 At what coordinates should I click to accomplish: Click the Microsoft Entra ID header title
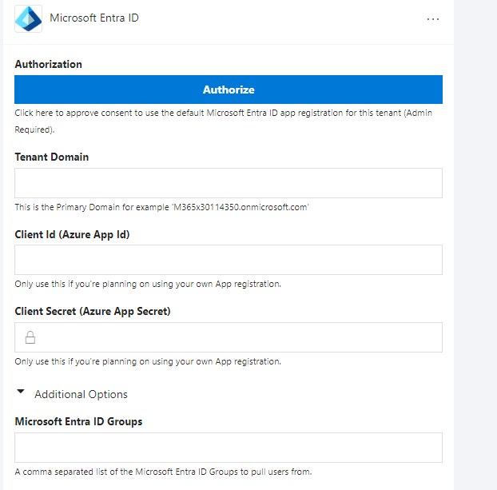94,18
